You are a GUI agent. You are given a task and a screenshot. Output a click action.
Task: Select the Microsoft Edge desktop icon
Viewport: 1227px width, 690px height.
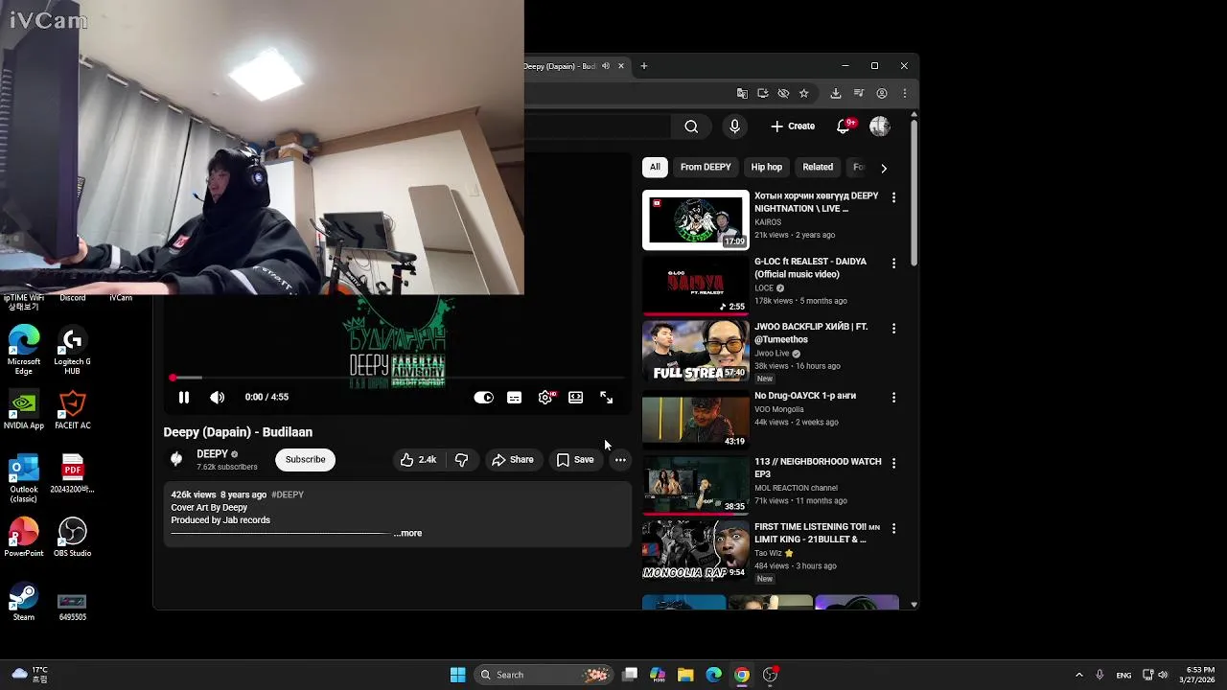pyautogui.click(x=24, y=351)
